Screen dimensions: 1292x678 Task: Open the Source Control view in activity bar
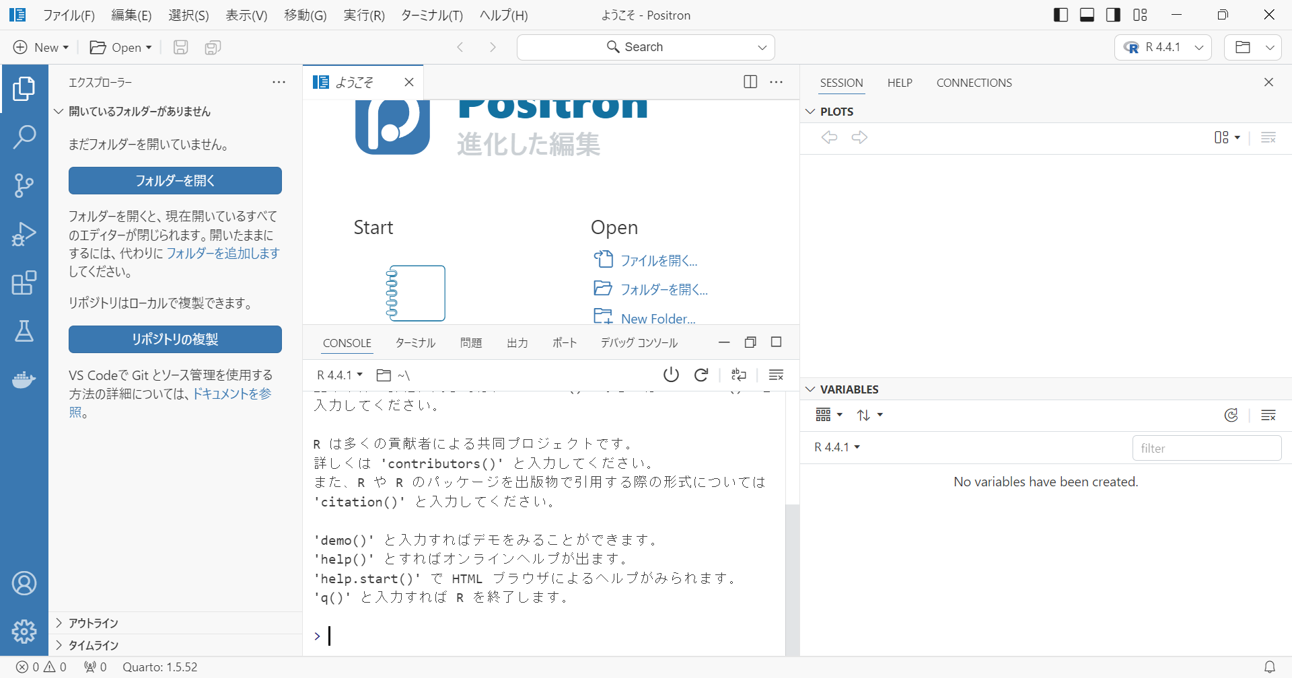tap(24, 185)
